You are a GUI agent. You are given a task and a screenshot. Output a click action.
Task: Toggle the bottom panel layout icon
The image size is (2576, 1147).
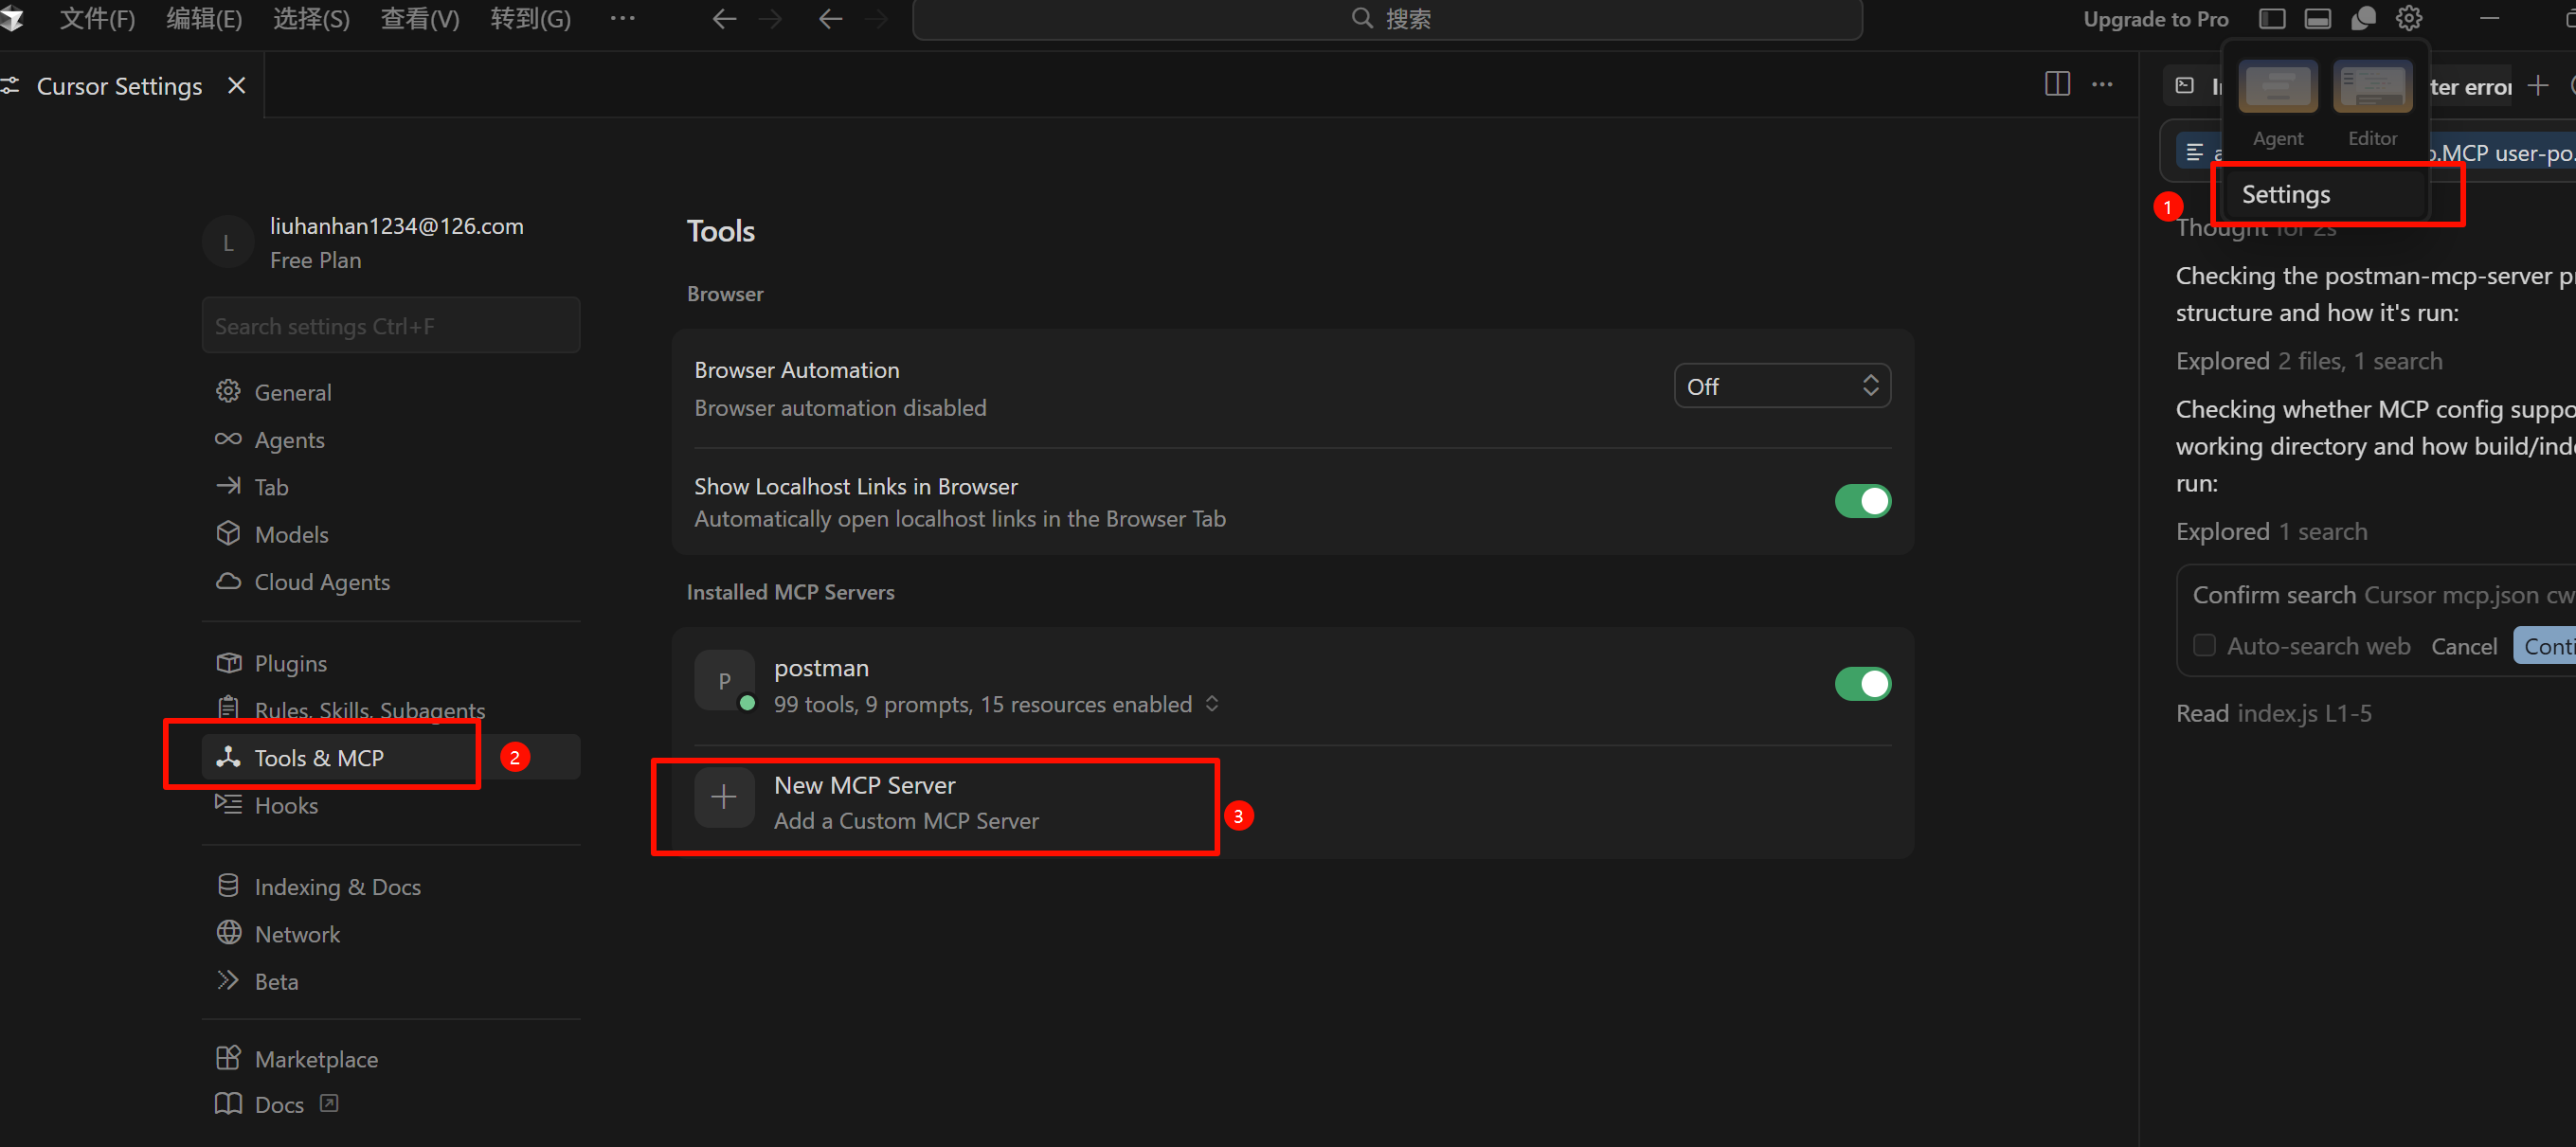coord(2317,18)
